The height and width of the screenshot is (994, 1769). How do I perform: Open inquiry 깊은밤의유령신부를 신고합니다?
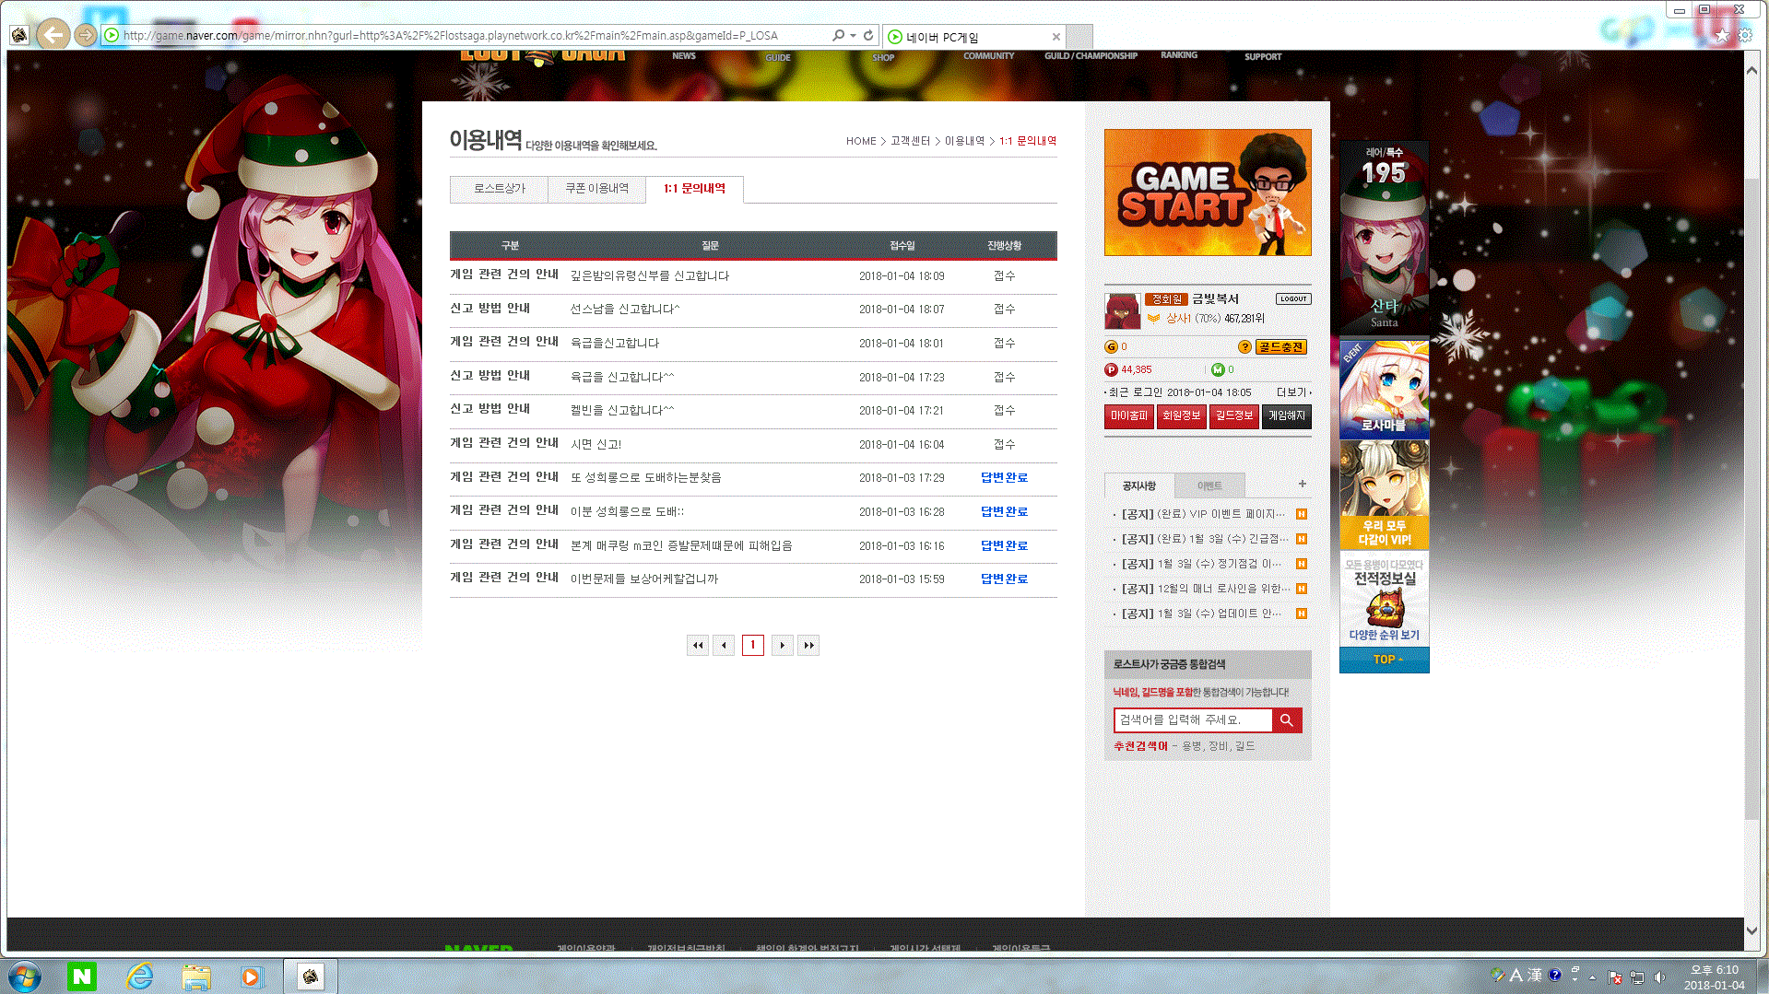650,276
